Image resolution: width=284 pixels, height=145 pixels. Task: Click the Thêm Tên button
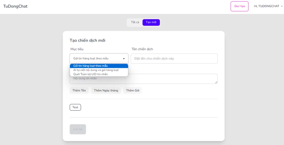pos(79,90)
